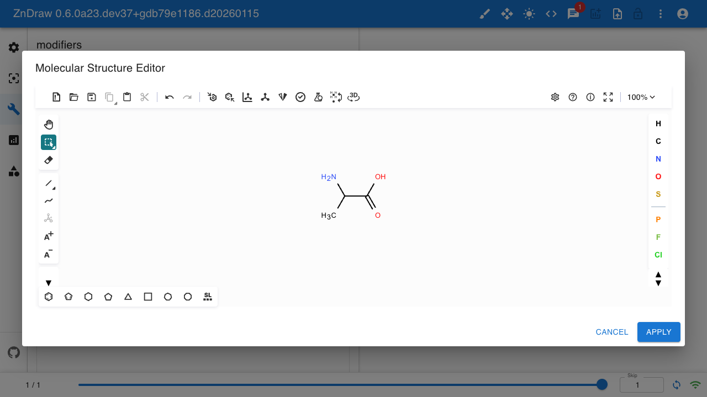This screenshot has height=397, width=707.
Task: Click the Clear Canvas icon
Action: pos(56,97)
